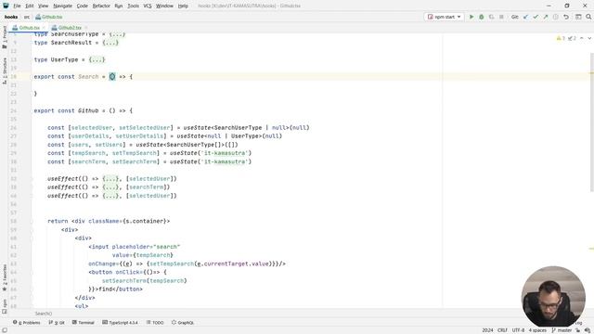Expand useEffect with searchTerm dependency

point(110,187)
